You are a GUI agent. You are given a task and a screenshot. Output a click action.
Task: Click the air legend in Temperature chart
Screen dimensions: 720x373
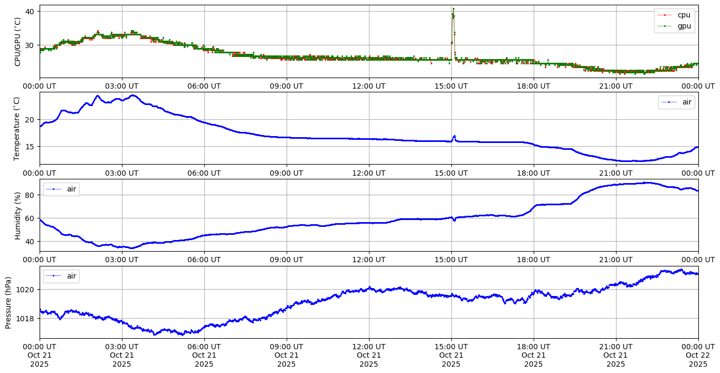pyautogui.click(x=676, y=102)
